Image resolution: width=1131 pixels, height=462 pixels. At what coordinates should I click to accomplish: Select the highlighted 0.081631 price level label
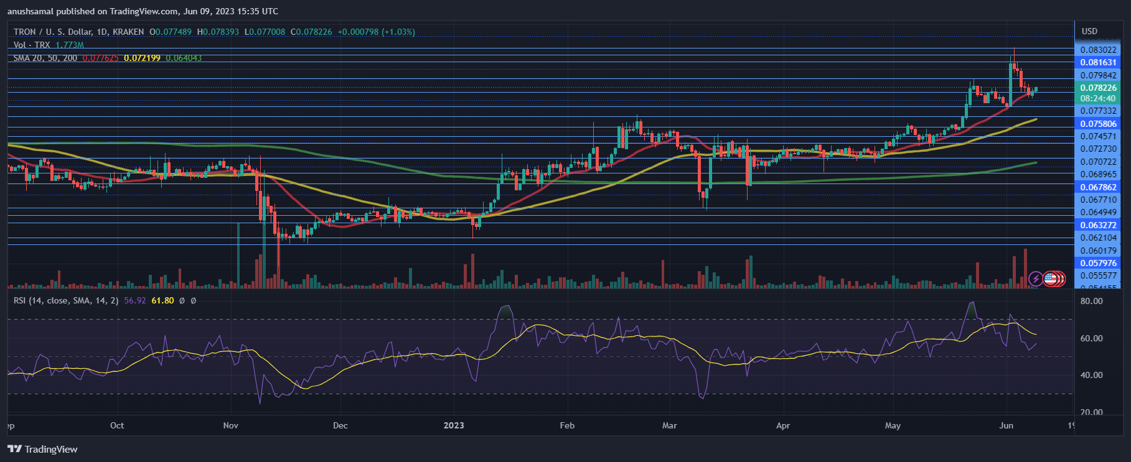(x=1098, y=62)
